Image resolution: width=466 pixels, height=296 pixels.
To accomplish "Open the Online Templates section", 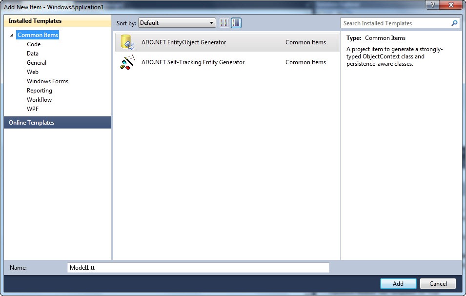I will pyautogui.click(x=58, y=123).
